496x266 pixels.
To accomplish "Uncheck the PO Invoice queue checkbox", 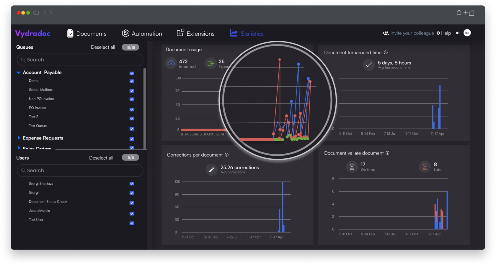I will point(132,109).
